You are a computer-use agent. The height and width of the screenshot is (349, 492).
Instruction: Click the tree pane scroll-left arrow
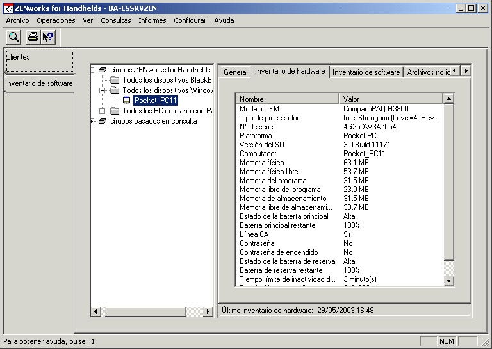click(x=95, y=312)
